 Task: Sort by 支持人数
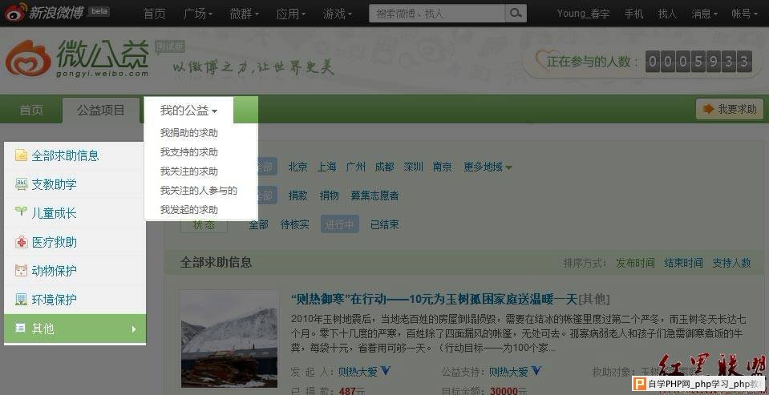tap(731, 263)
